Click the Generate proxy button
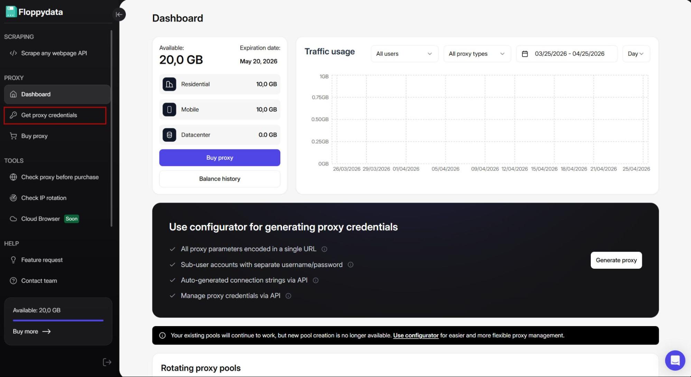Screen dimensions: 691x377 (616, 260)
